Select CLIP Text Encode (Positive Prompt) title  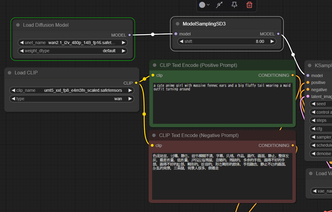199,65
